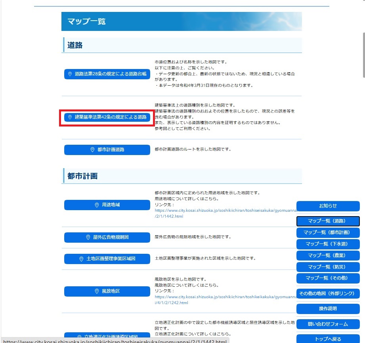
Task: Click pin icon on 道路法第28条 road ledger button
Action: (x=70, y=74)
